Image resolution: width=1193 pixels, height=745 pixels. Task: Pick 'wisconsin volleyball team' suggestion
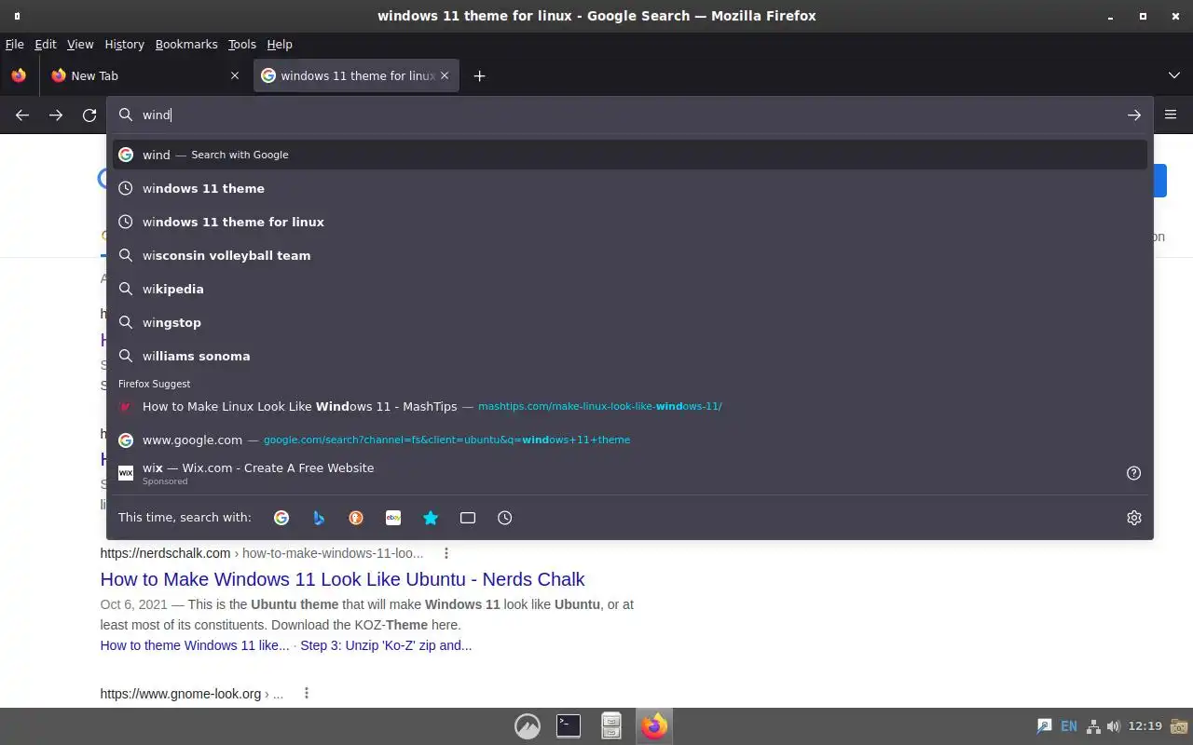(629, 255)
